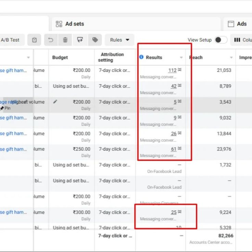Click the pencil edit icon beside ₹200.00 budget
The width and height of the screenshot is (252, 252).
point(55,102)
